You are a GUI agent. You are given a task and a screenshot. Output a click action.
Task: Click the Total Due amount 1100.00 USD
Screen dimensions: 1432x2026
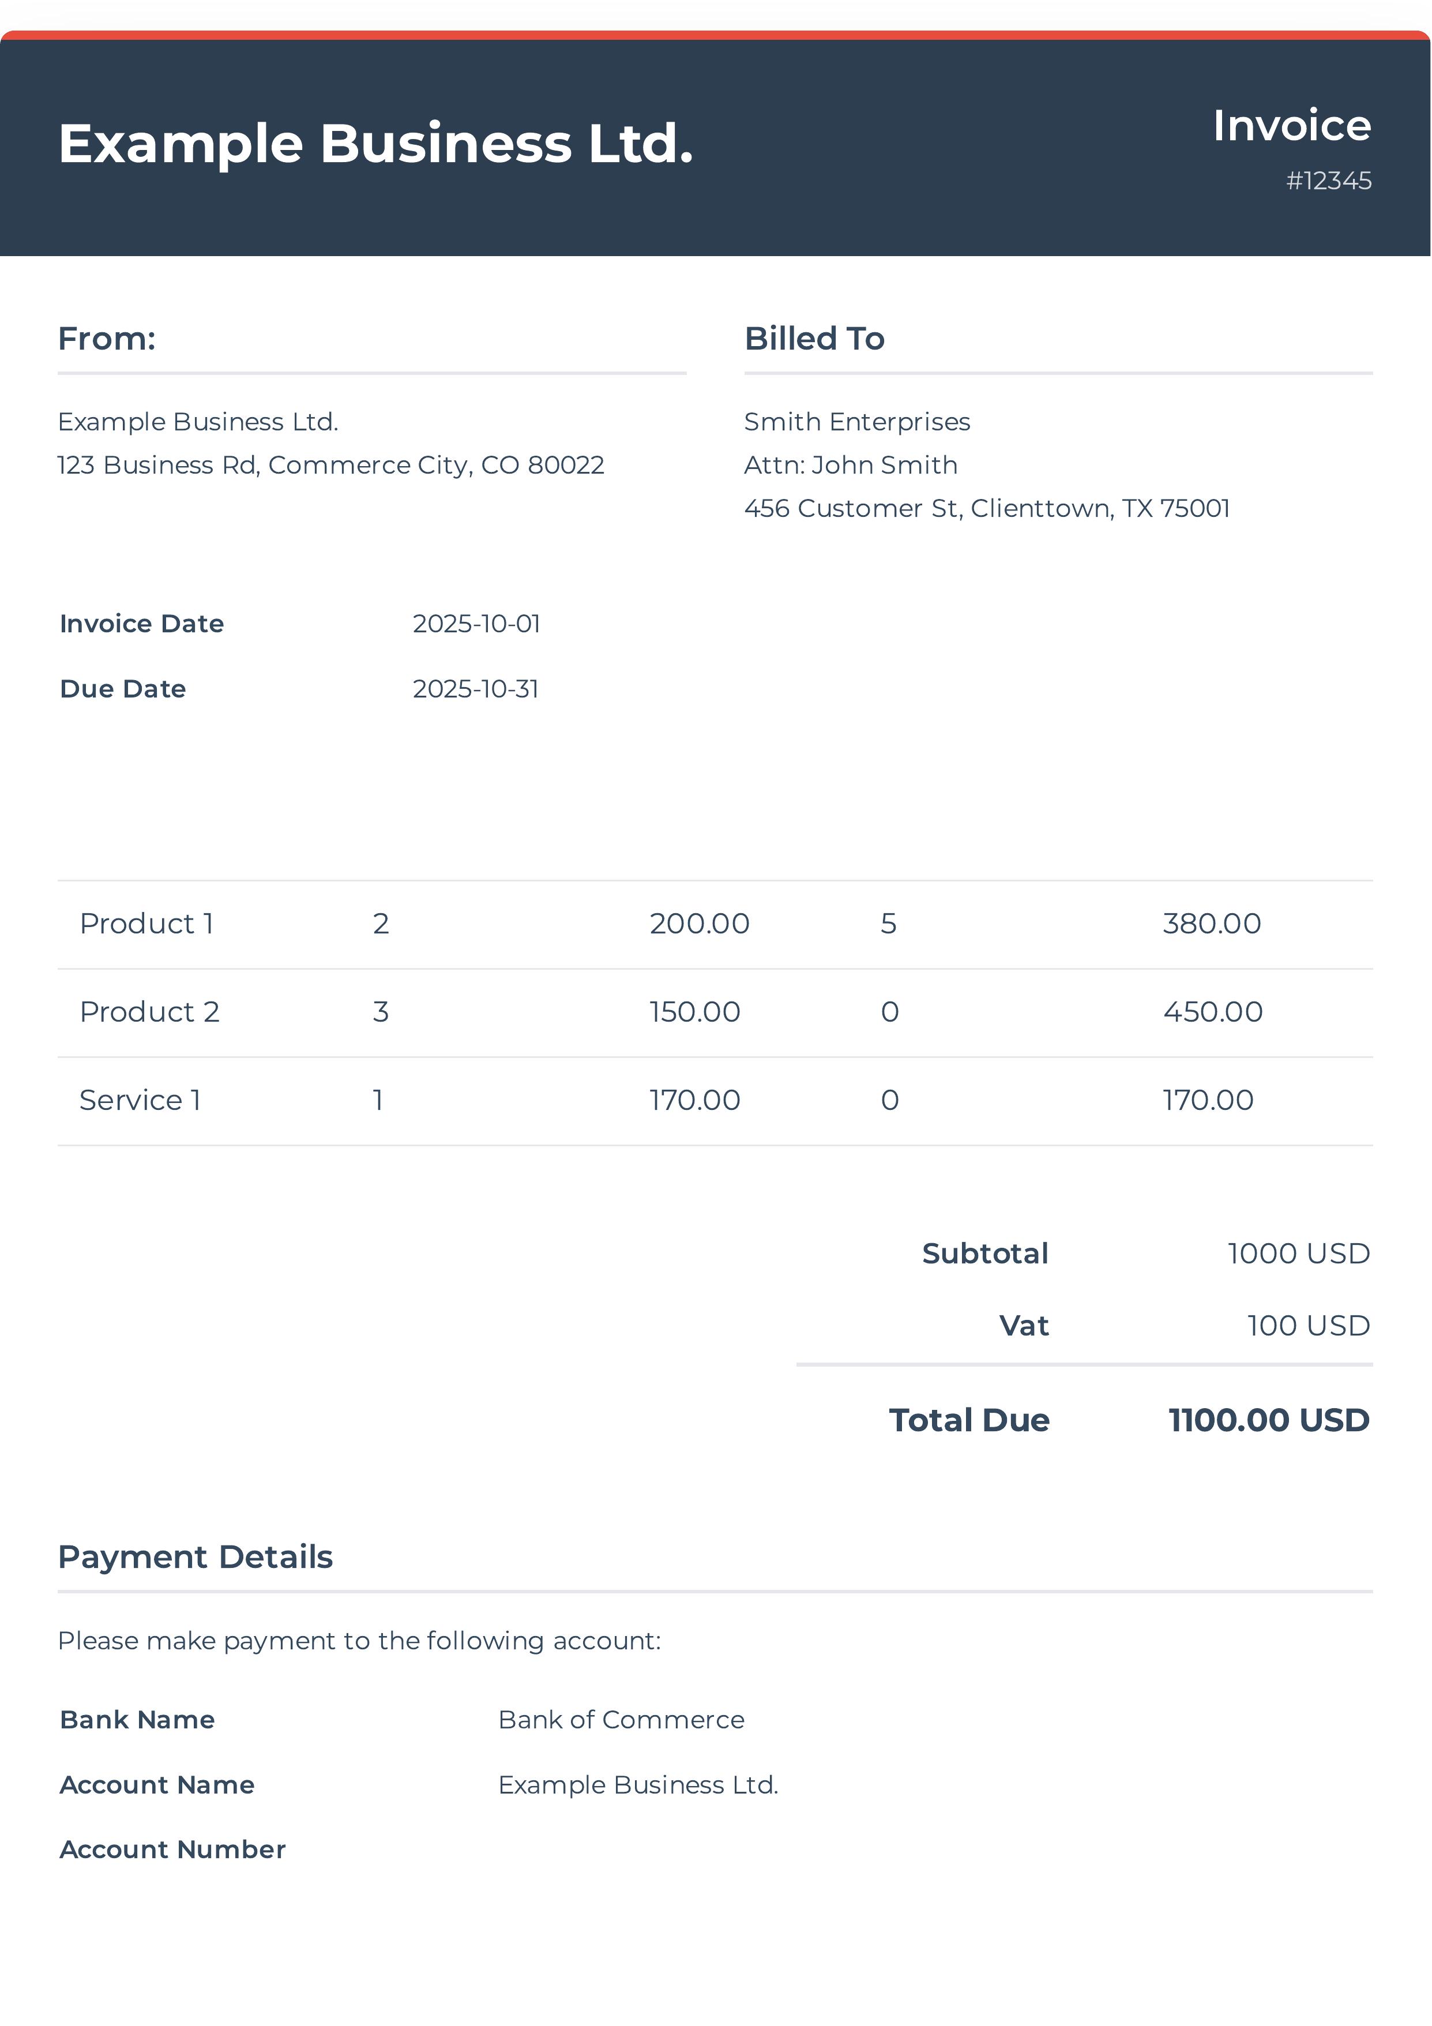pyautogui.click(x=1268, y=1420)
